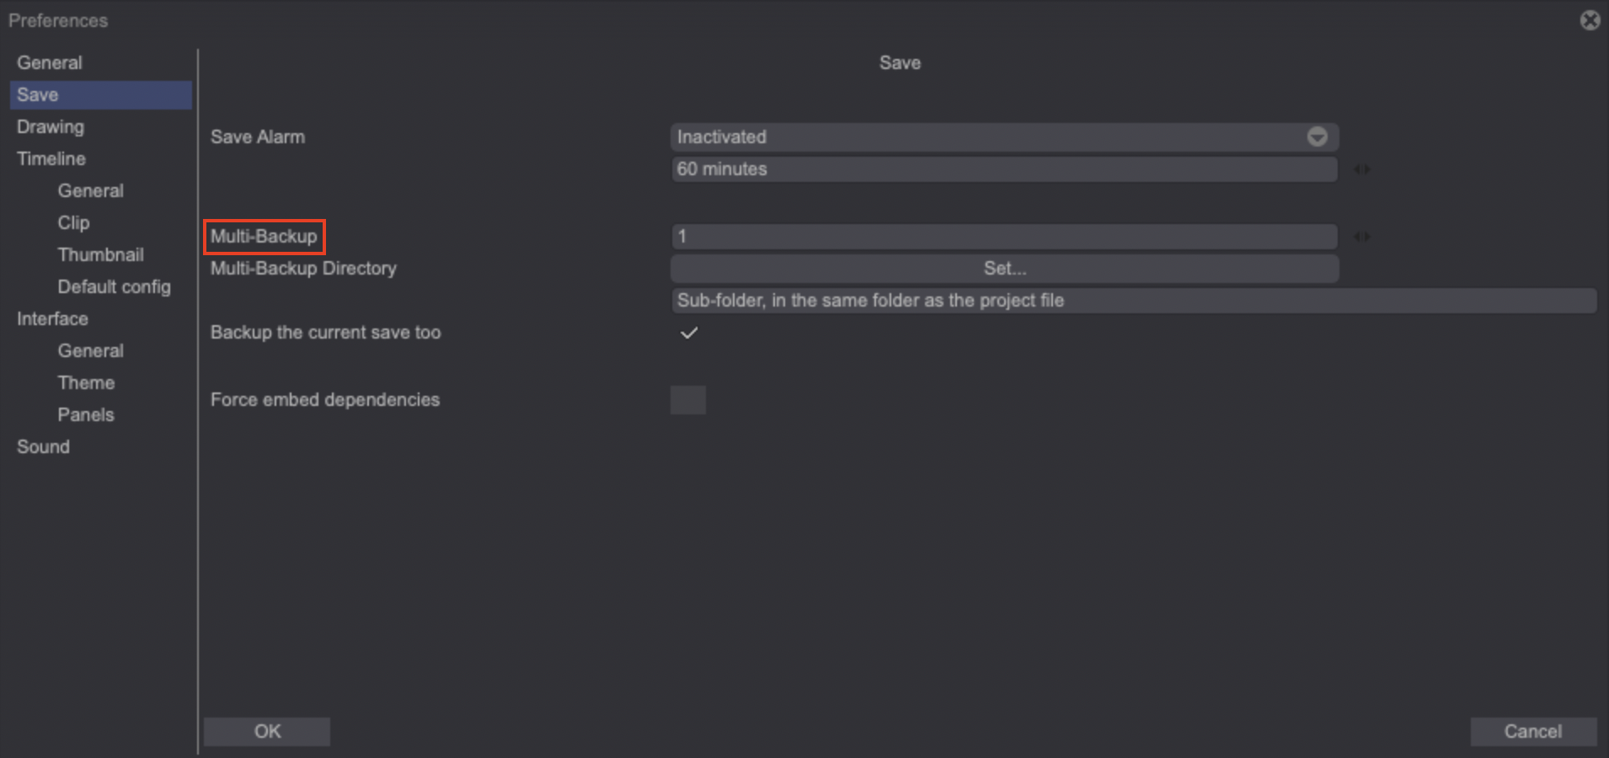Click the stepper arrows beside Multi-Backup value

coord(1362,237)
